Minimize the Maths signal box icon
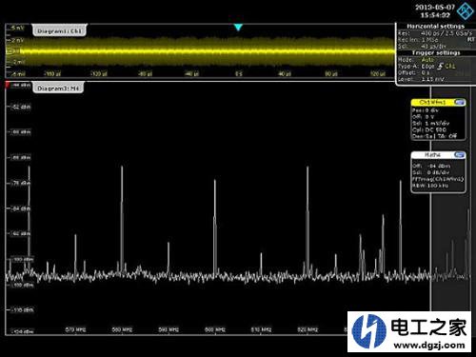This screenshot has height=357, width=476. point(460,154)
